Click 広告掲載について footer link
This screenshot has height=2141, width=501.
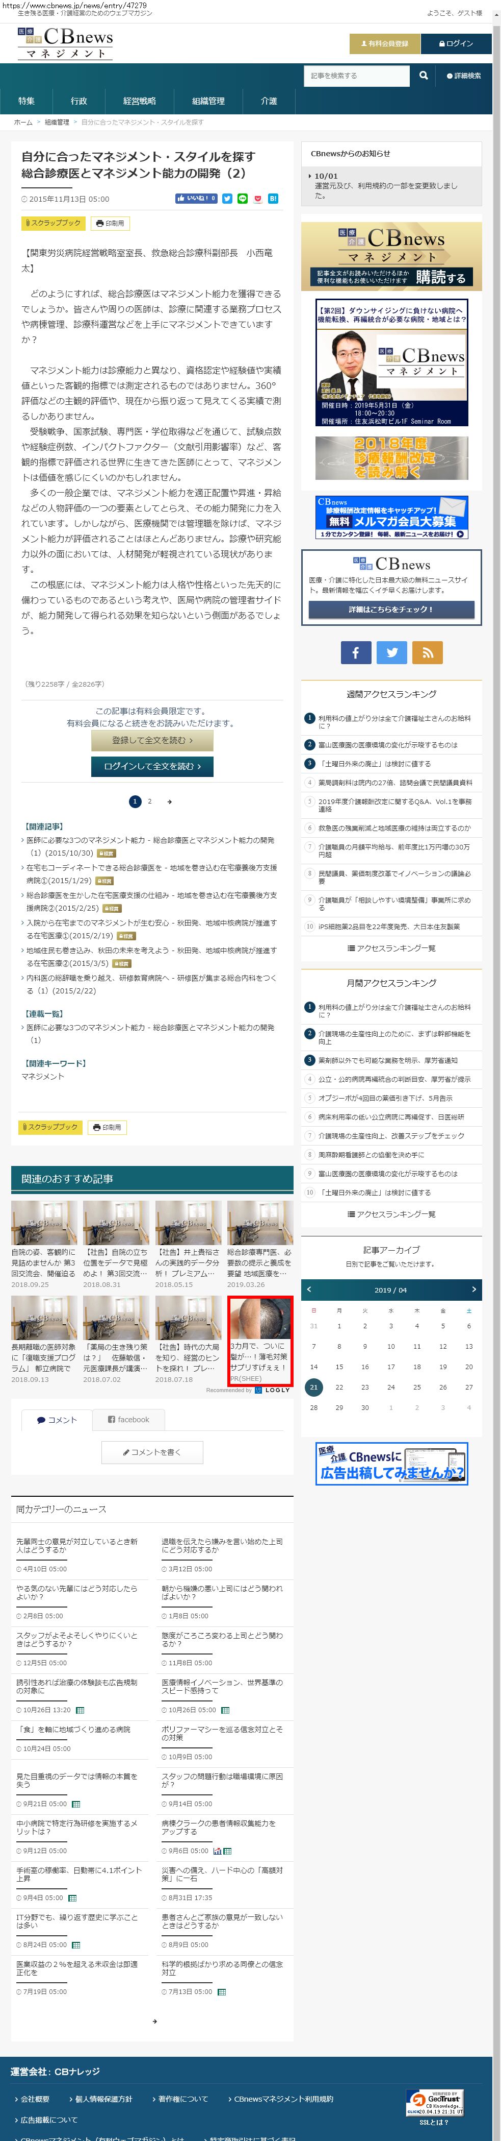point(49,2120)
